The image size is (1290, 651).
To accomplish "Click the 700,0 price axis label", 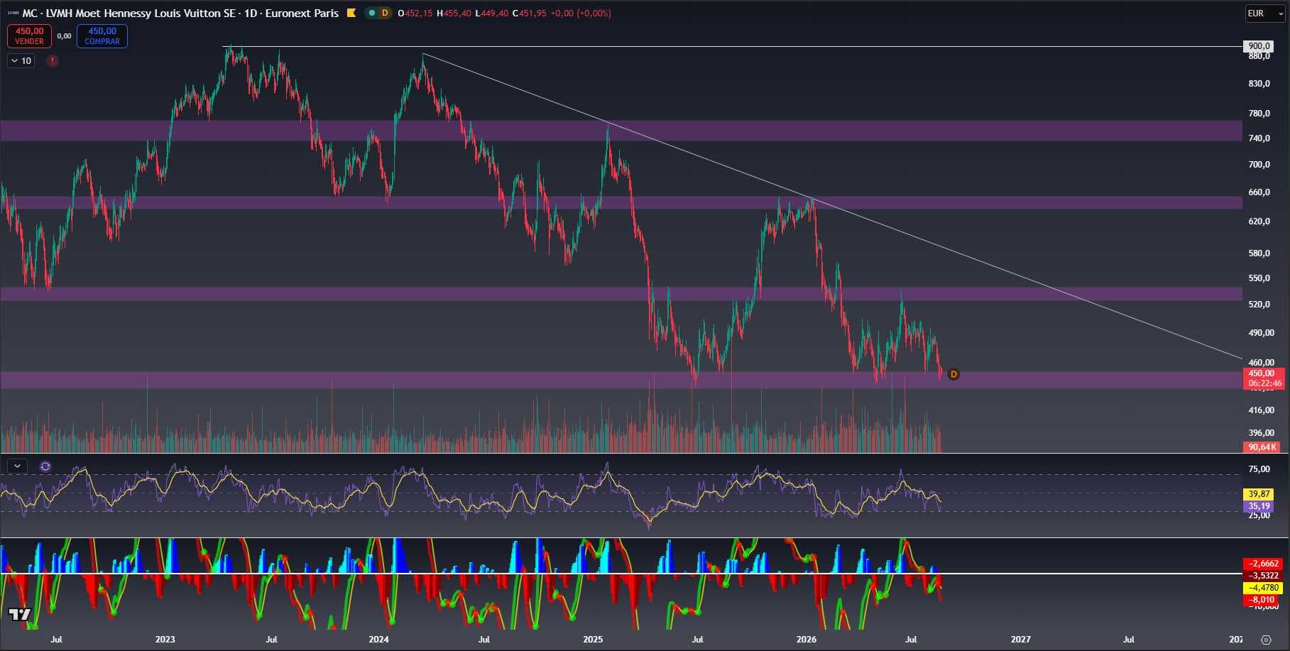I will point(1259,165).
